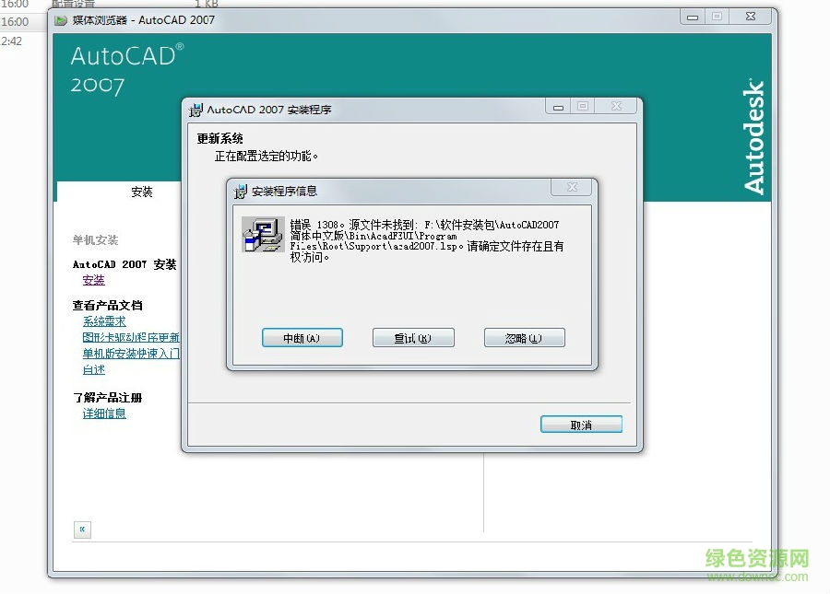This screenshot has height=594, width=830.
Task: Collapse the sidebar with the « button
Action: click(81, 530)
